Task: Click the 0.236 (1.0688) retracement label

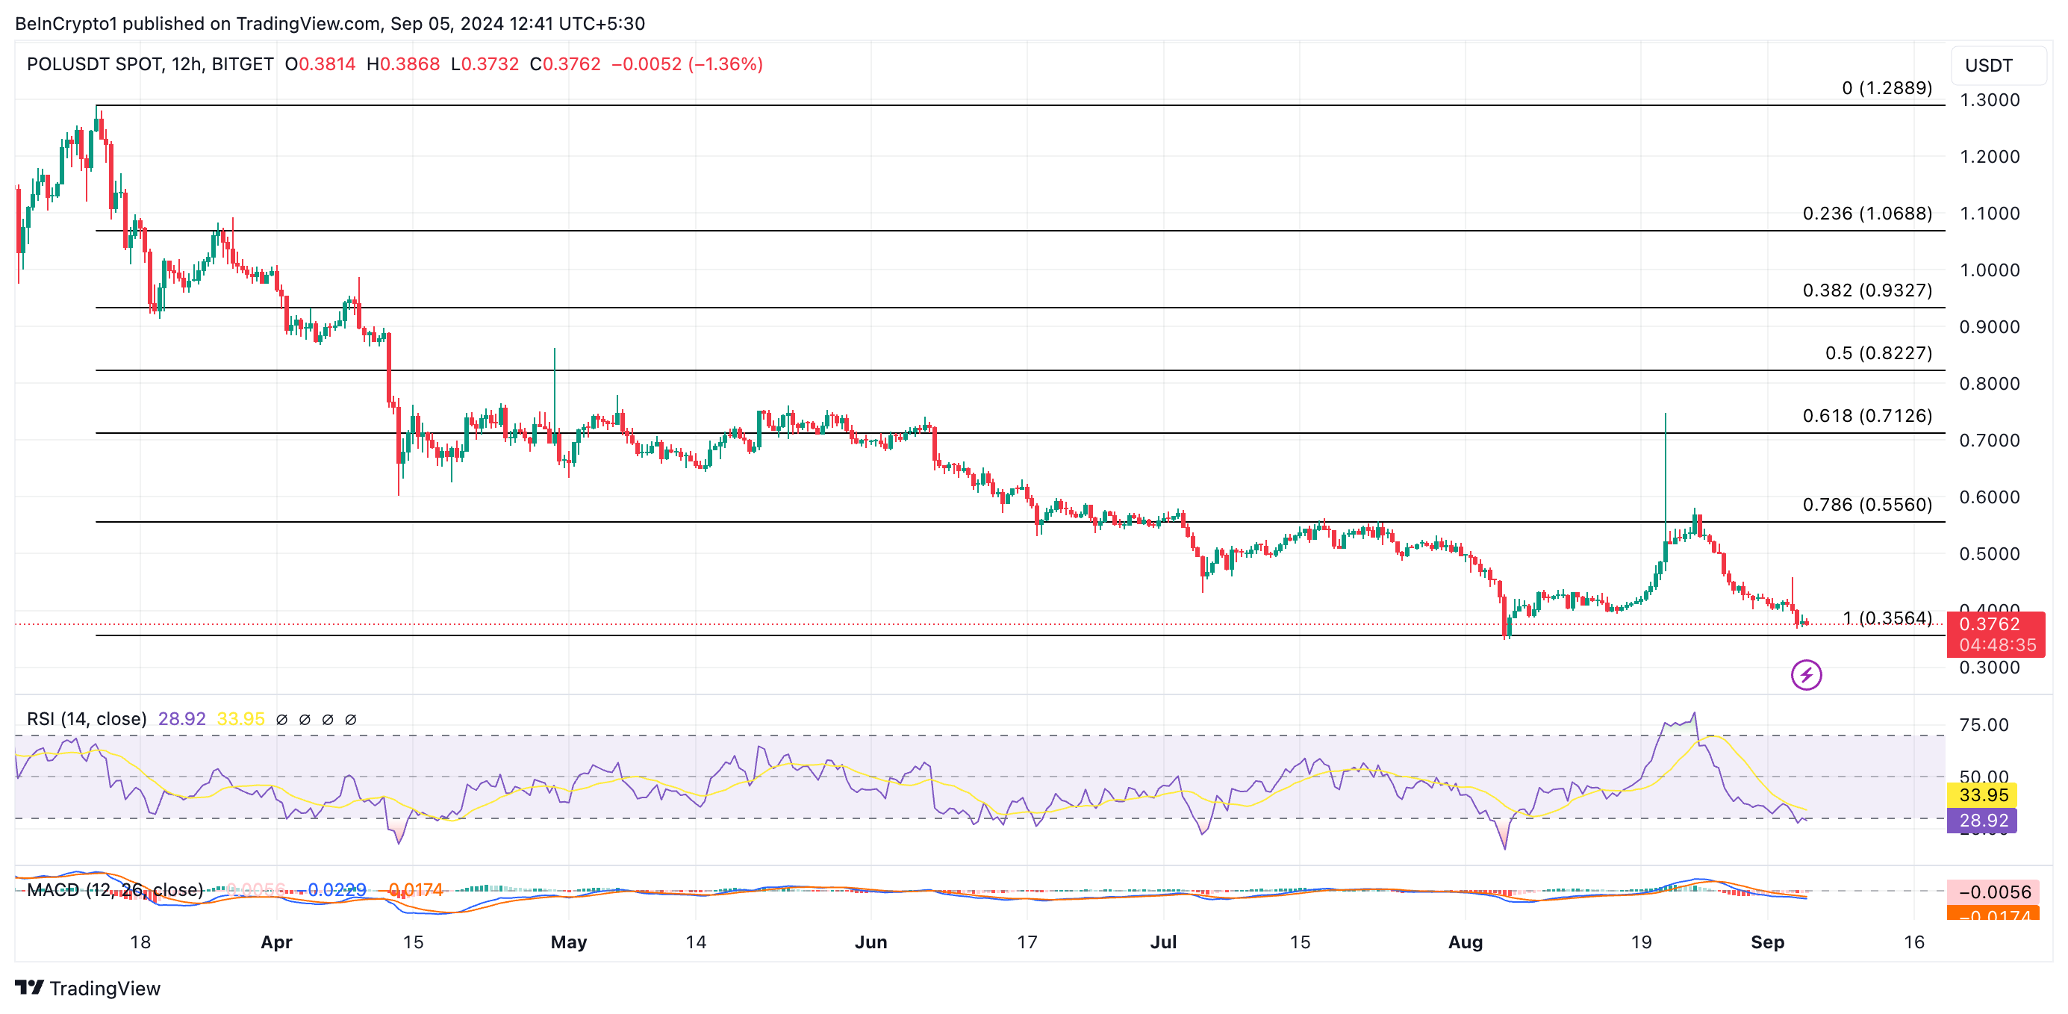Action: tap(1866, 214)
